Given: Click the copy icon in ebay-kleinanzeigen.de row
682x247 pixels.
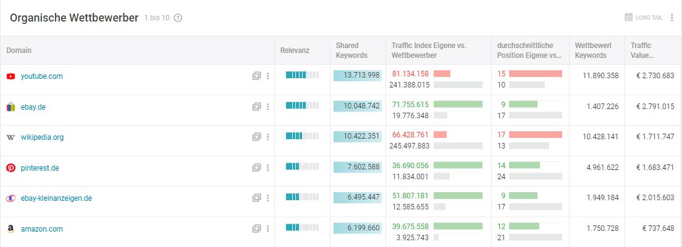Looking at the screenshot, I should click(256, 198).
